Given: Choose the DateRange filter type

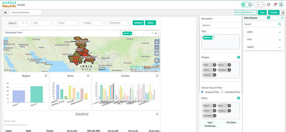Looking at the screenshot, I should pyautogui.click(x=210, y=126).
